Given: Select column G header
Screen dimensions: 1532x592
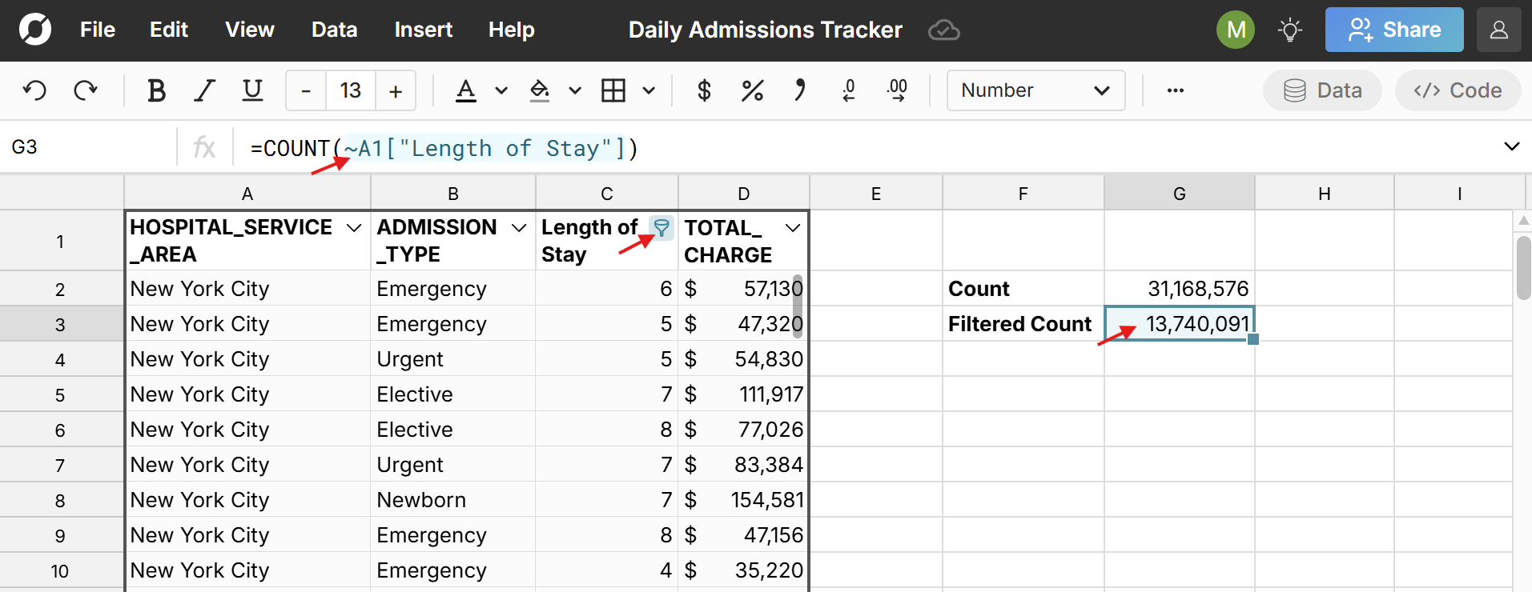Looking at the screenshot, I should (x=1180, y=194).
